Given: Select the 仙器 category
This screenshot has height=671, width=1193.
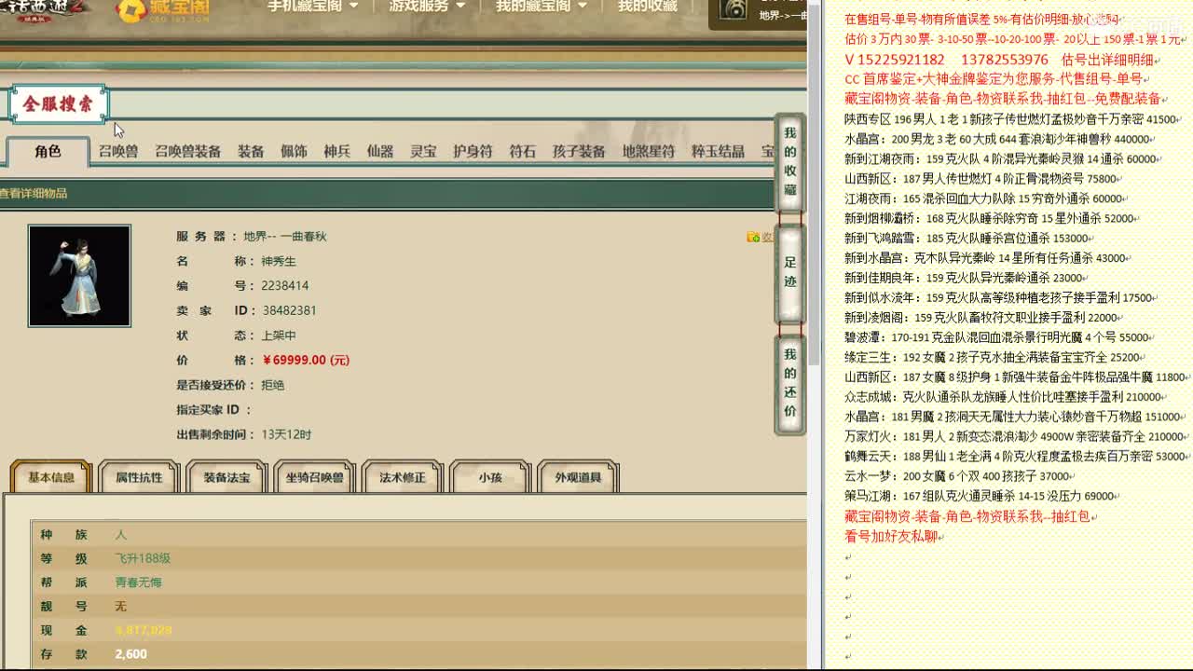Looking at the screenshot, I should 379,151.
